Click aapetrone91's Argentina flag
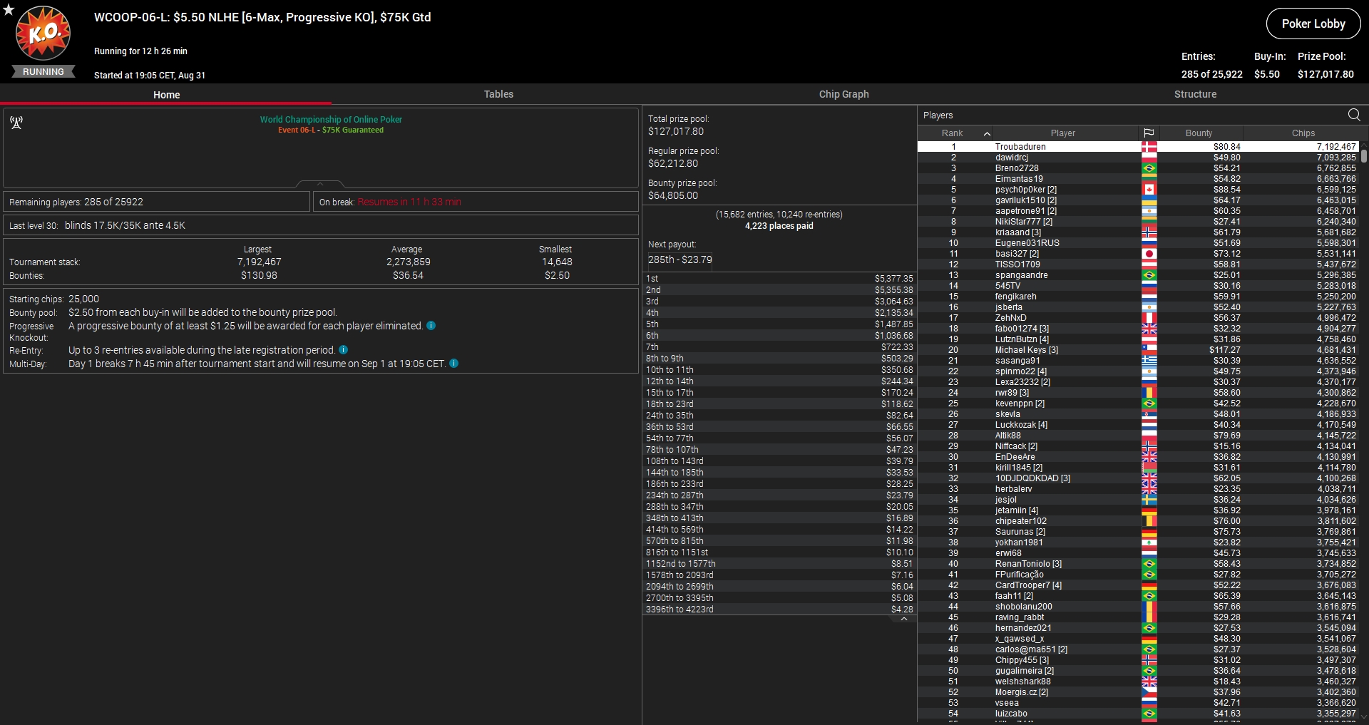 (1149, 211)
